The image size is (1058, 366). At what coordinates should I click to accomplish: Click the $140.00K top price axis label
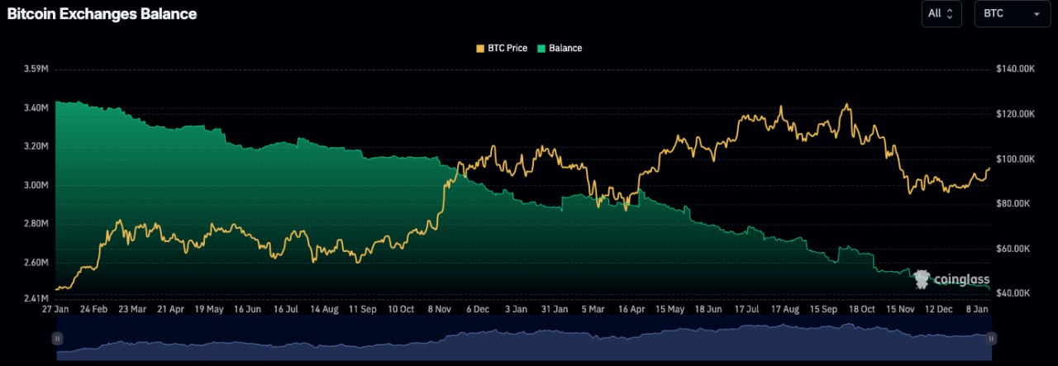pos(1015,69)
